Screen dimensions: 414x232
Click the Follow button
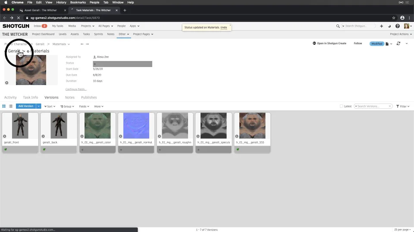click(x=358, y=43)
